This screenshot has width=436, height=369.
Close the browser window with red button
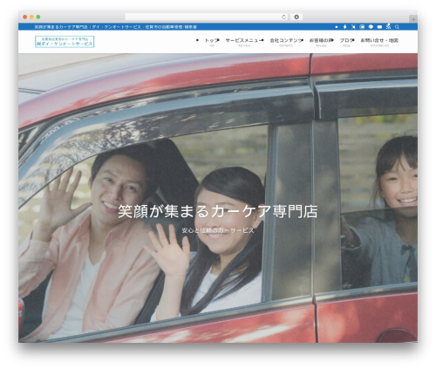click(x=25, y=17)
